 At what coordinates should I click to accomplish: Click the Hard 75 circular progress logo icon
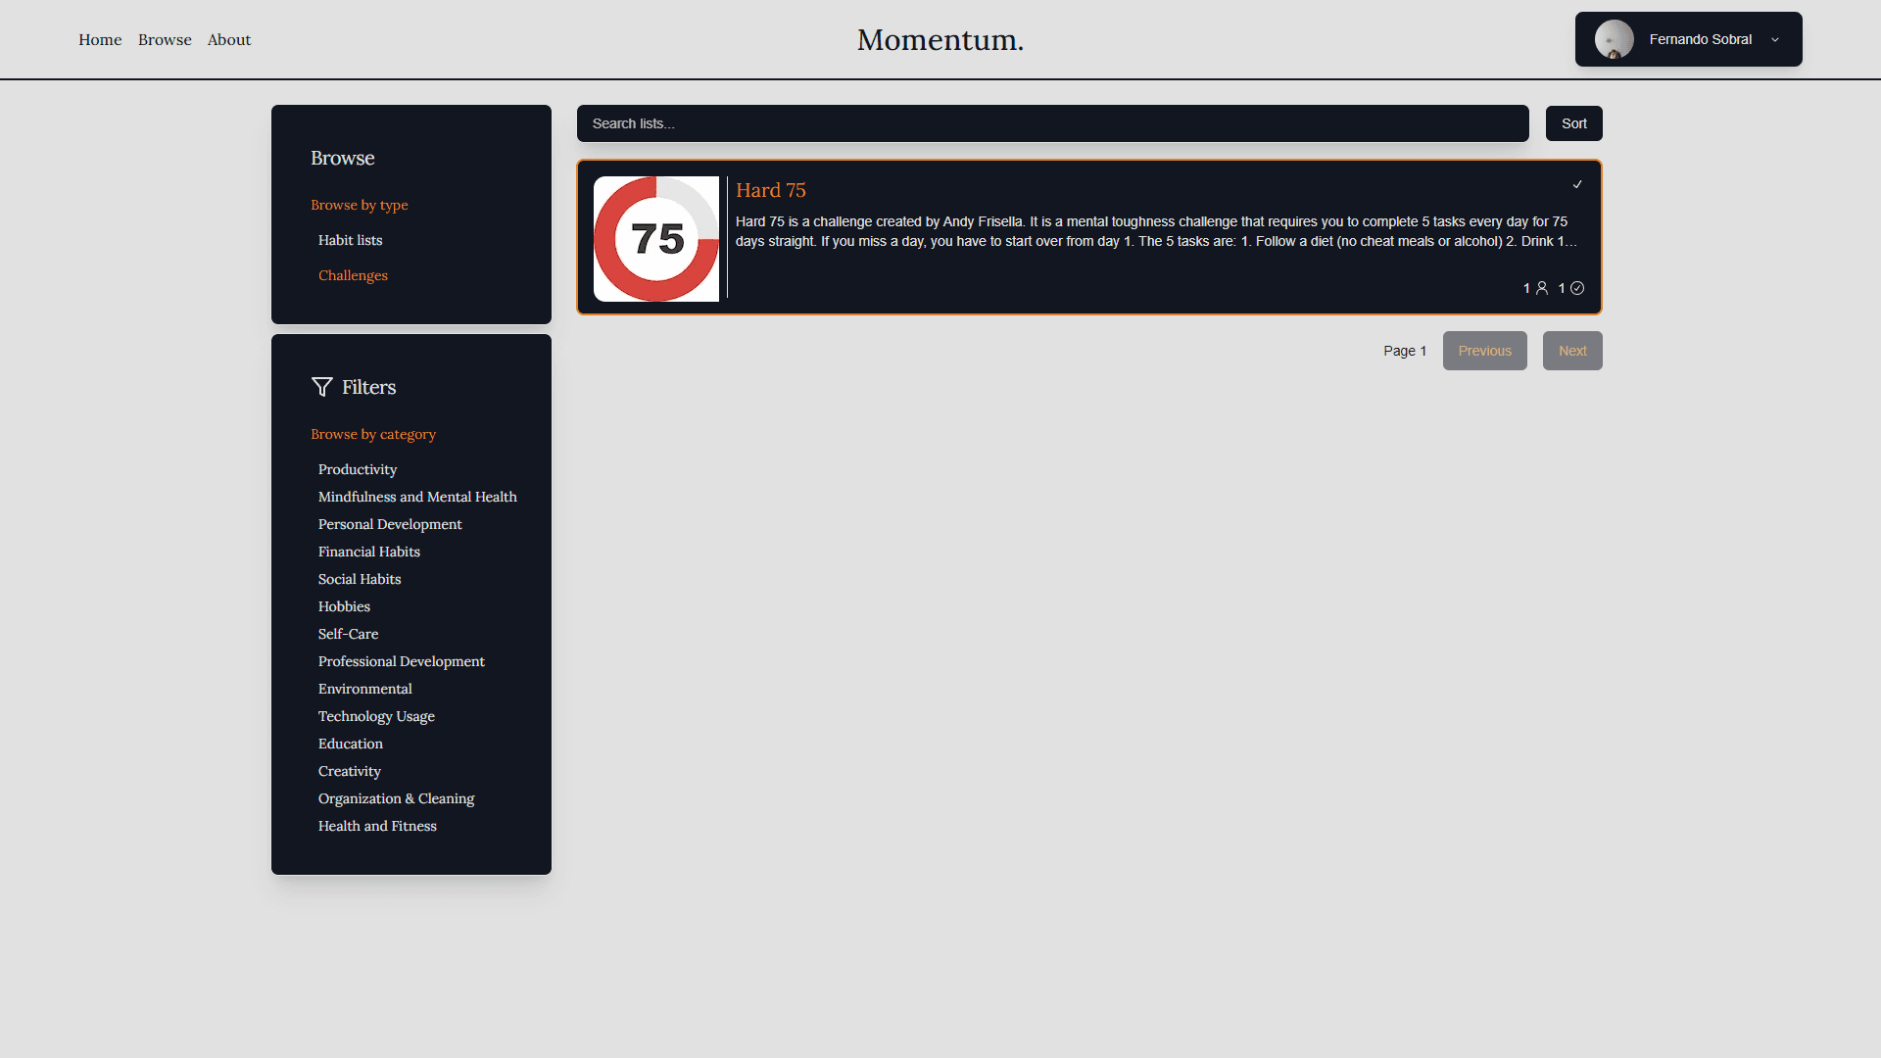(656, 238)
